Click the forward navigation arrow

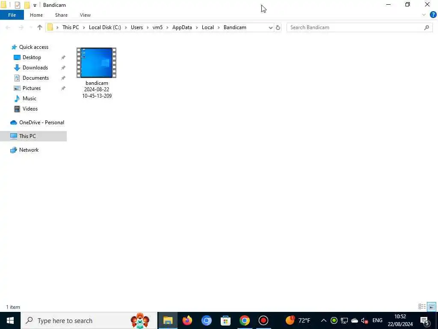pos(21,27)
